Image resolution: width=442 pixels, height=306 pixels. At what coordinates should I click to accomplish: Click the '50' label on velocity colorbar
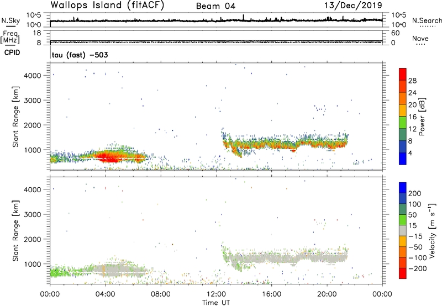point(412,215)
